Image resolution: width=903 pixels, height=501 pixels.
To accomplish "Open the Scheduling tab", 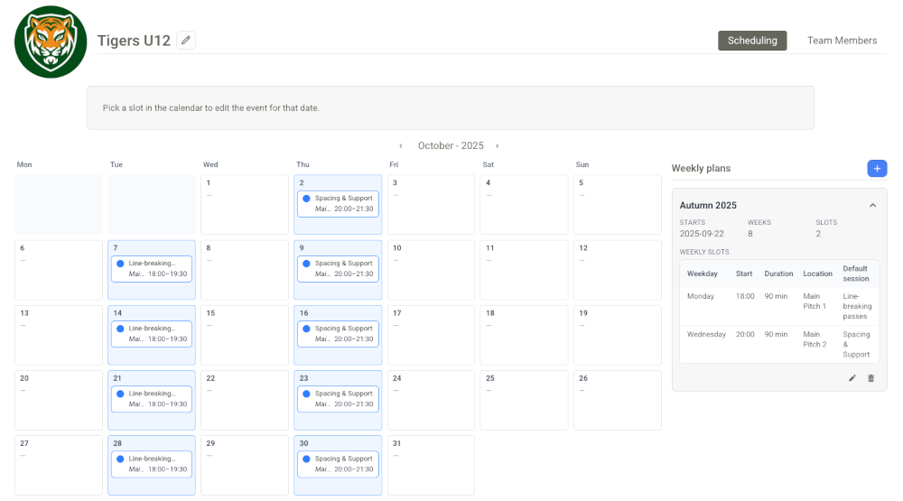I will point(752,41).
